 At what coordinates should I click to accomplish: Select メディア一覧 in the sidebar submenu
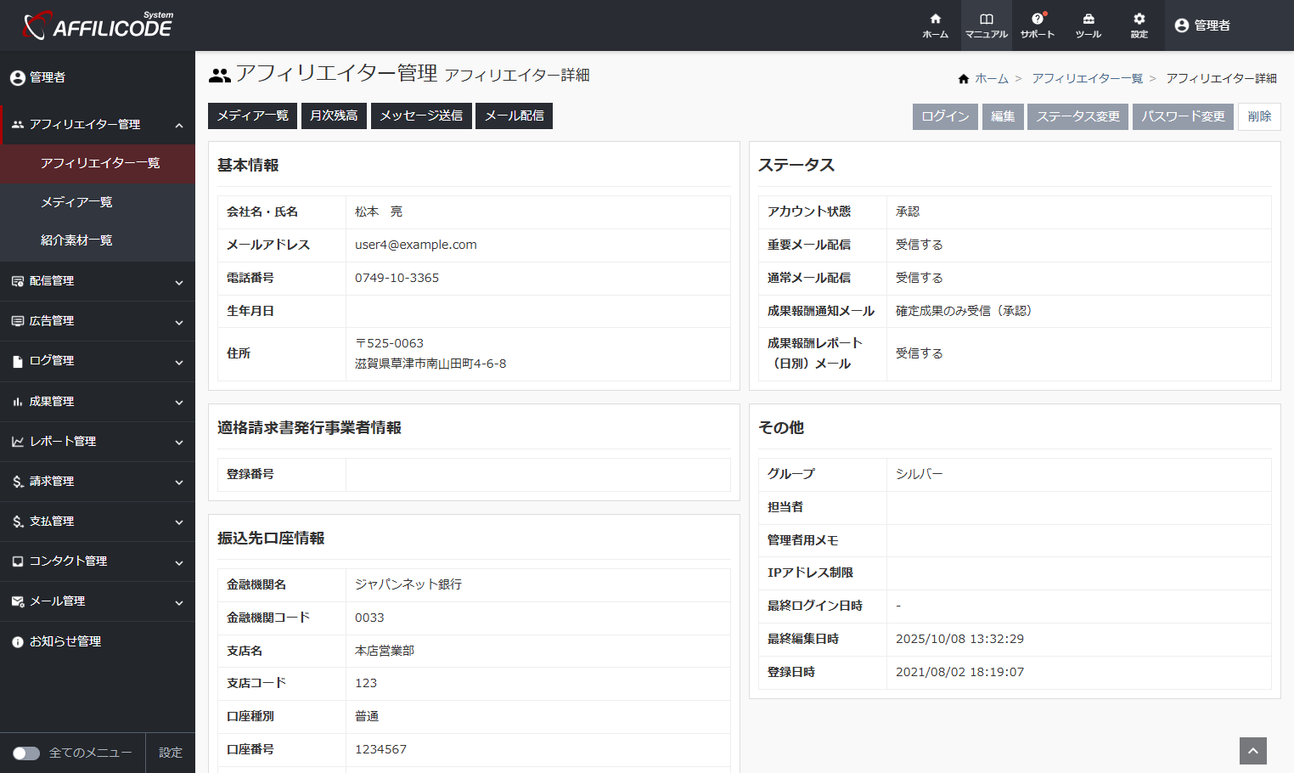coord(76,202)
